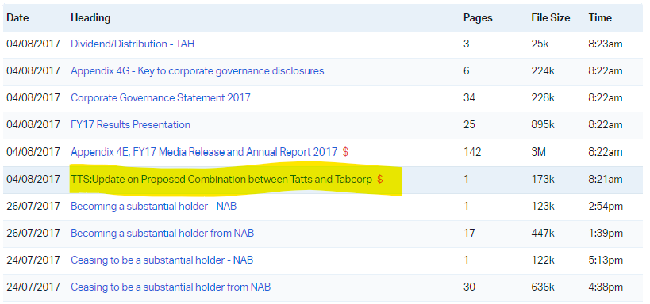Viewport: 650px width, 304px height.
Task: Select the 30 pages cell
Action: tap(469, 287)
